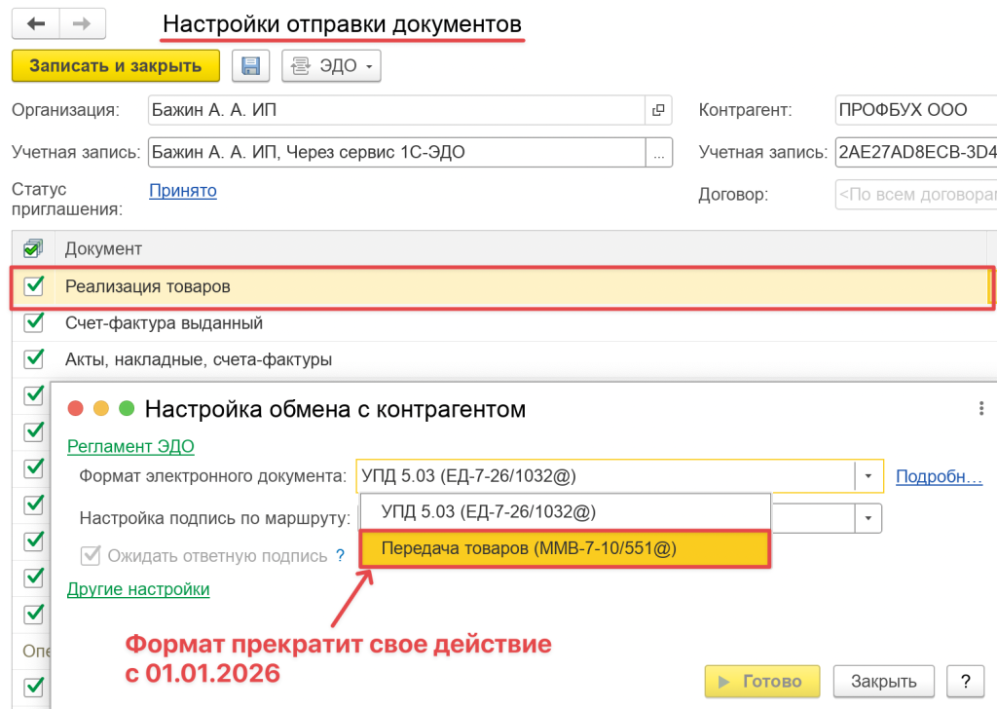Open the organization field link icon
997x709 pixels.
coord(658,110)
